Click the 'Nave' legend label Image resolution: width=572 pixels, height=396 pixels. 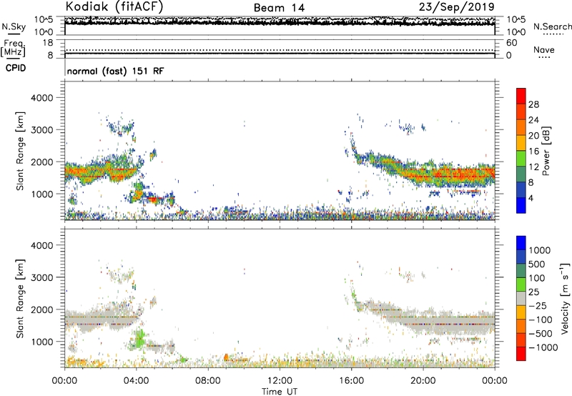(x=544, y=50)
